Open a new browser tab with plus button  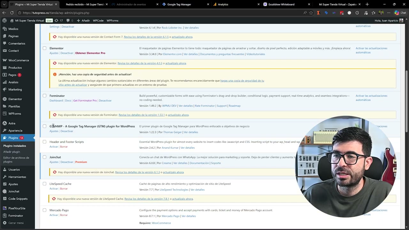(x=367, y=4)
